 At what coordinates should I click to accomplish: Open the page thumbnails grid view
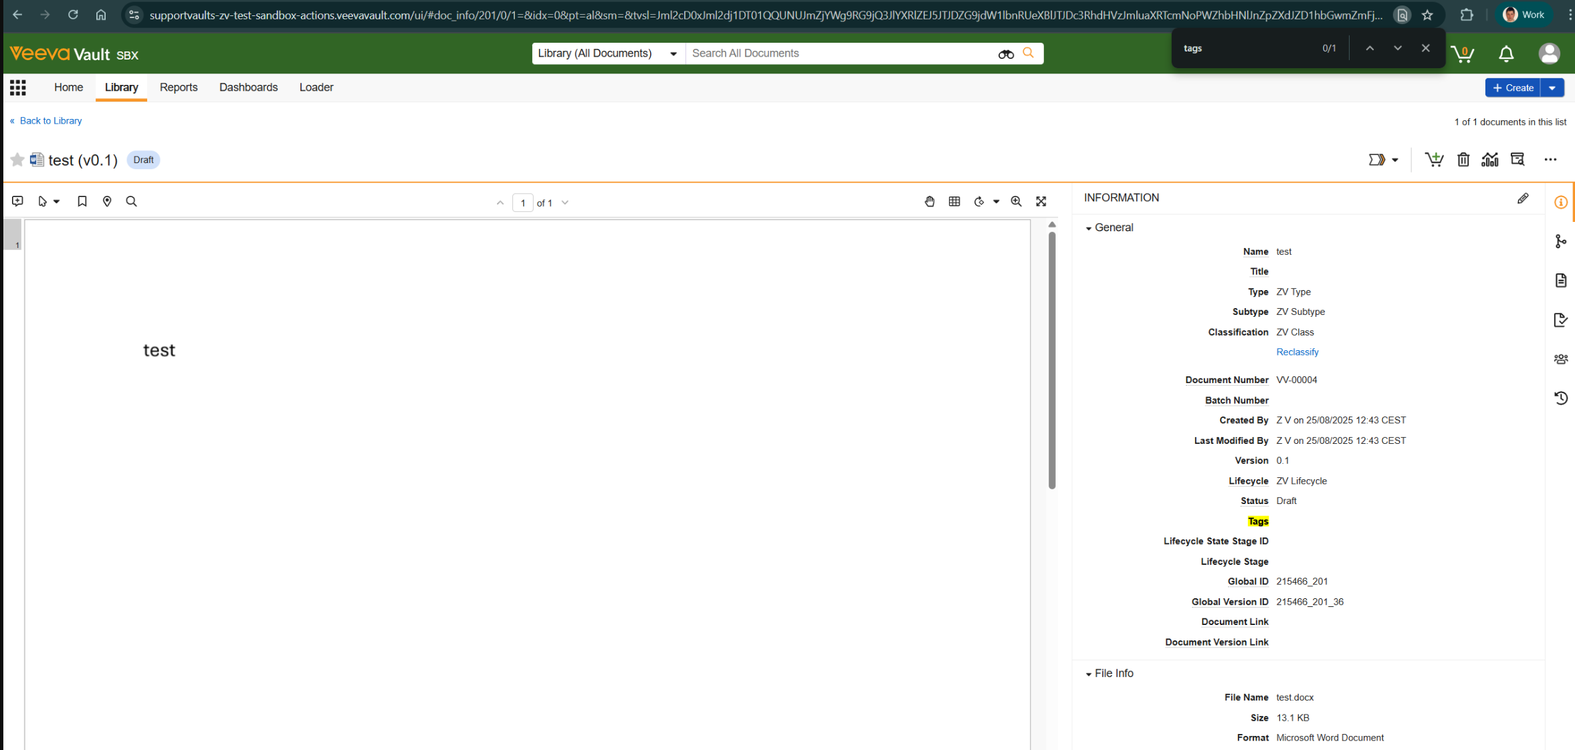[954, 201]
